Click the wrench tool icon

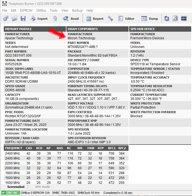[110, 18]
